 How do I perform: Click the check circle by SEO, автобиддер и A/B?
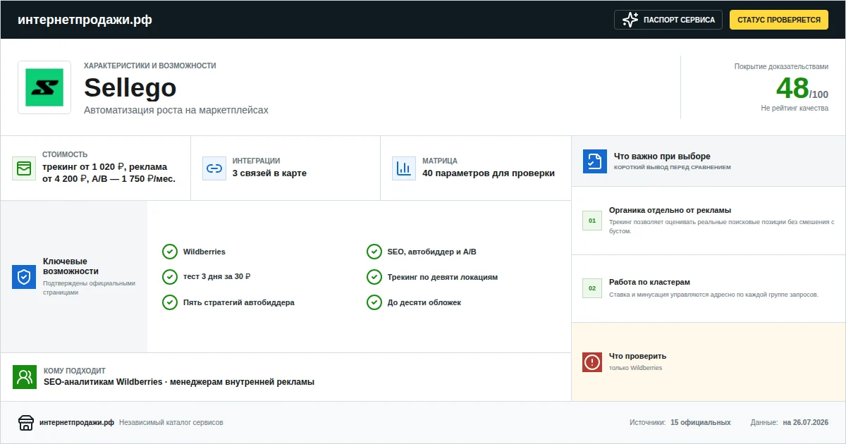point(374,252)
